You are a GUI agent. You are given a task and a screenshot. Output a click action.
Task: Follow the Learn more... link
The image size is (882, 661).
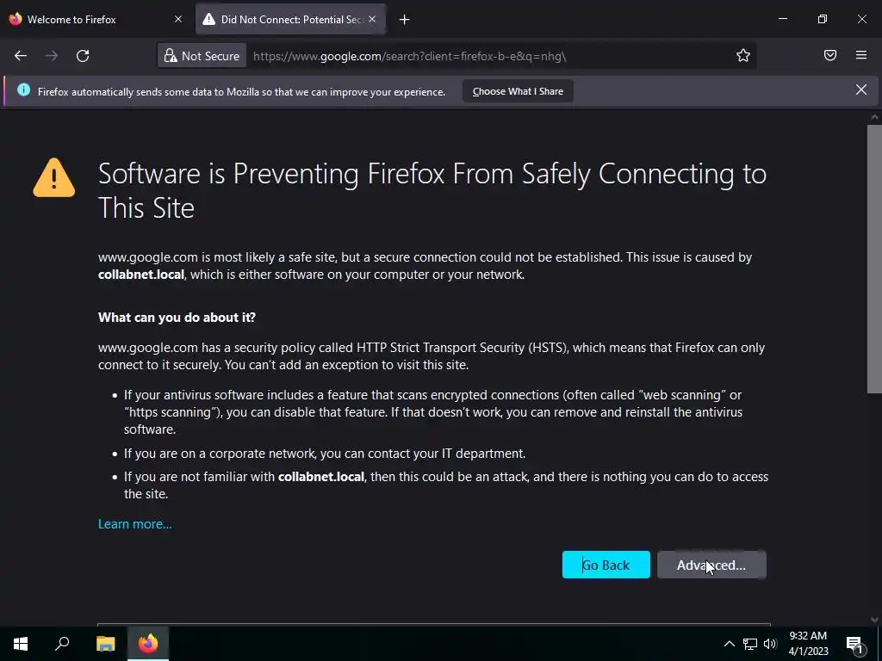pyautogui.click(x=135, y=524)
